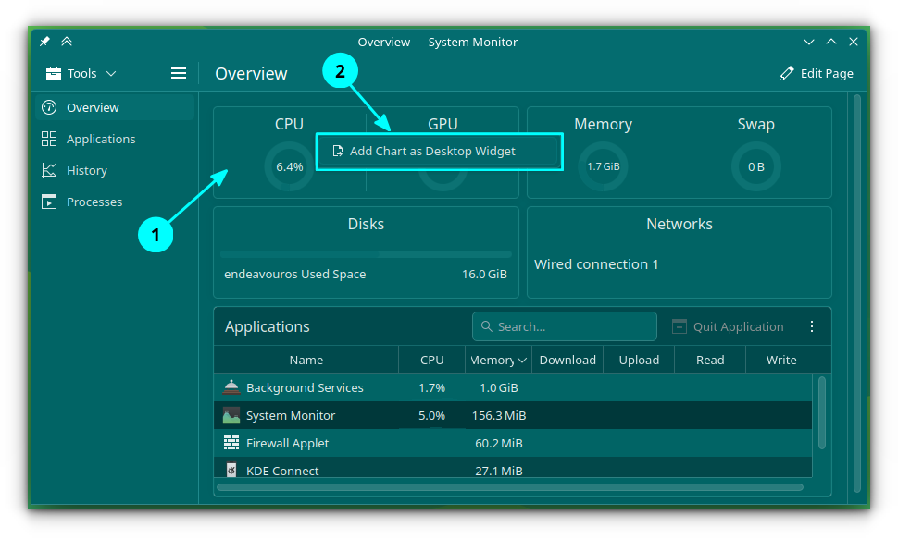
Task: Sort applications by Name column
Action: (306, 361)
